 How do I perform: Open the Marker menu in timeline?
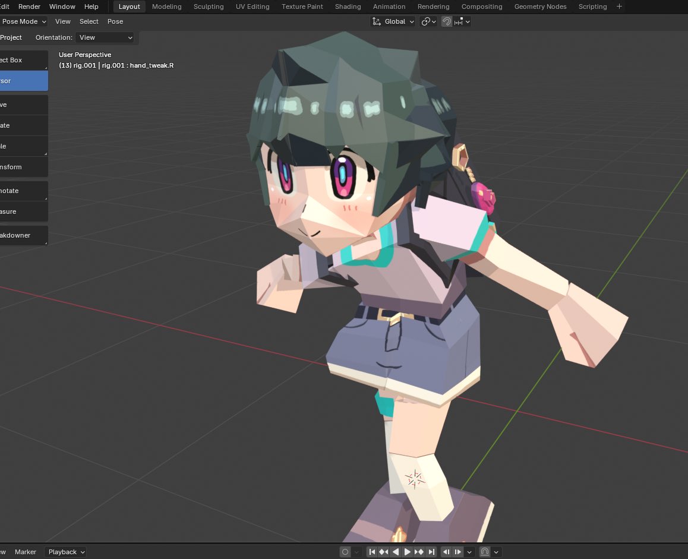(26, 552)
